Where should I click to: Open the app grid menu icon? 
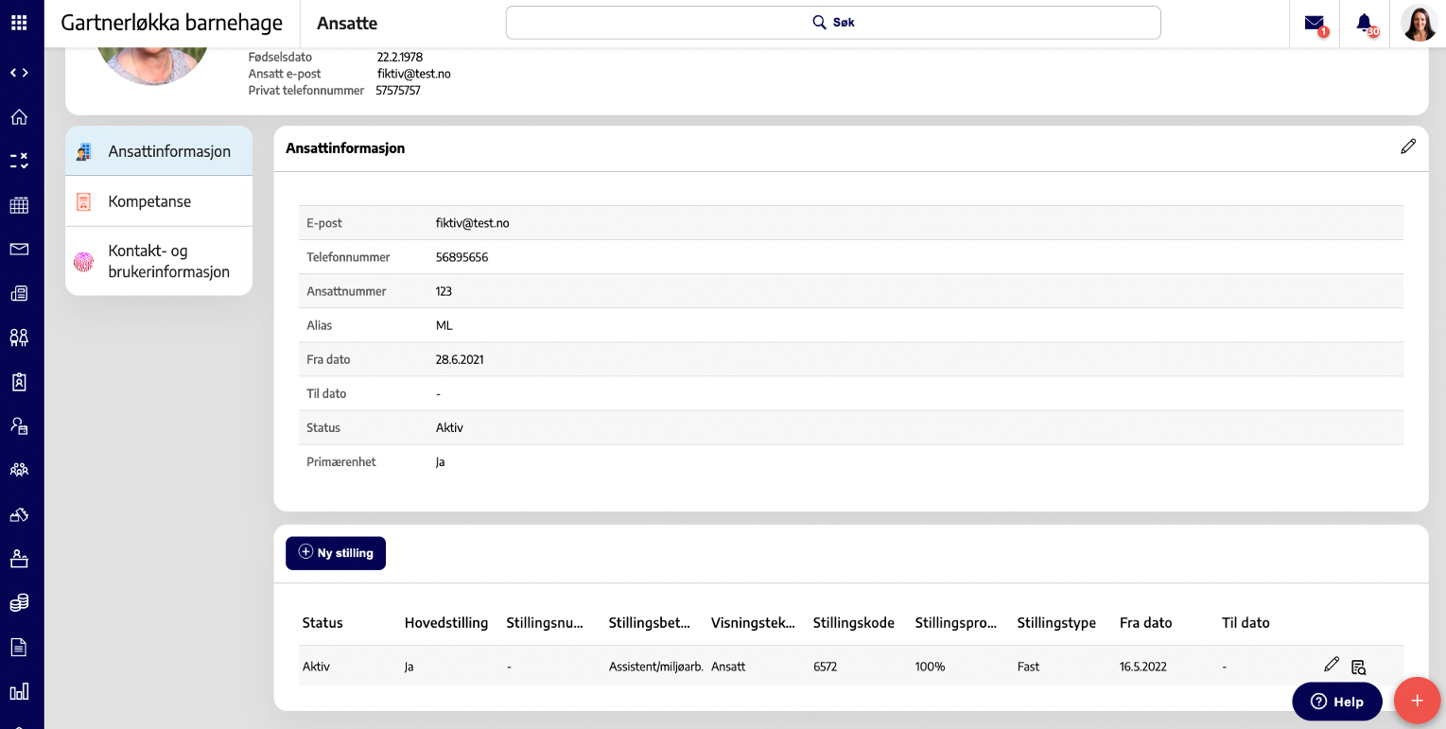[x=19, y=23]
